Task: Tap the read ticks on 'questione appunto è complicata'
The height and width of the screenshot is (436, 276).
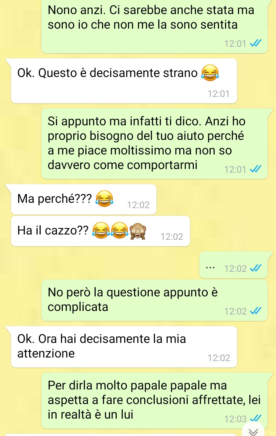Action: point(256,311)
